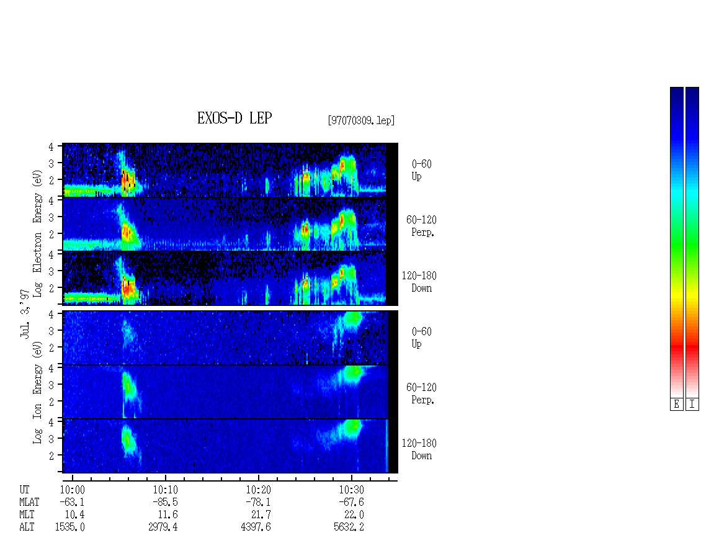Select the [97070309.lep] file name label
Screen dimensions: 701x543
point(361,120)
